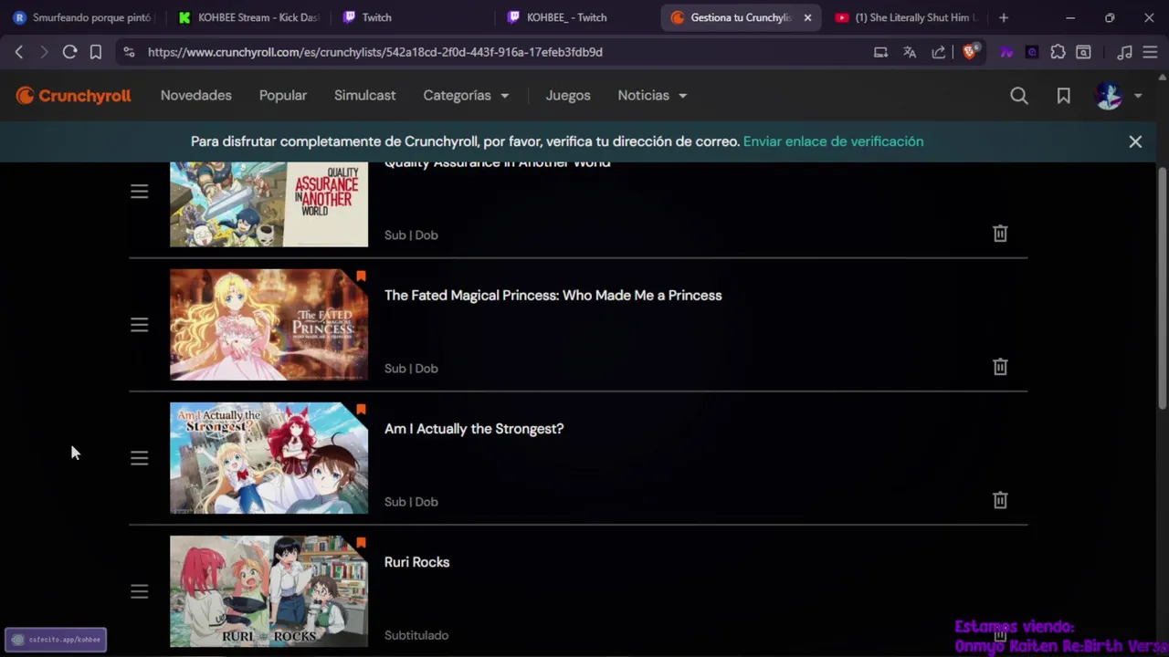This screenshot has height=657, width=1169.
Task: Delete The Fated Magical Princess from list
Action: (x=1000, y=367)
